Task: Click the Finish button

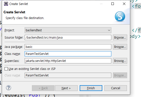Action: point(91,88)
